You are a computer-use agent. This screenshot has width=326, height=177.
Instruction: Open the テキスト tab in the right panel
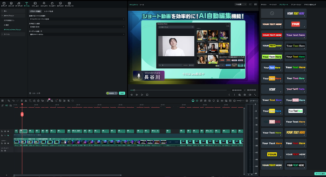[x=264, y=5]
